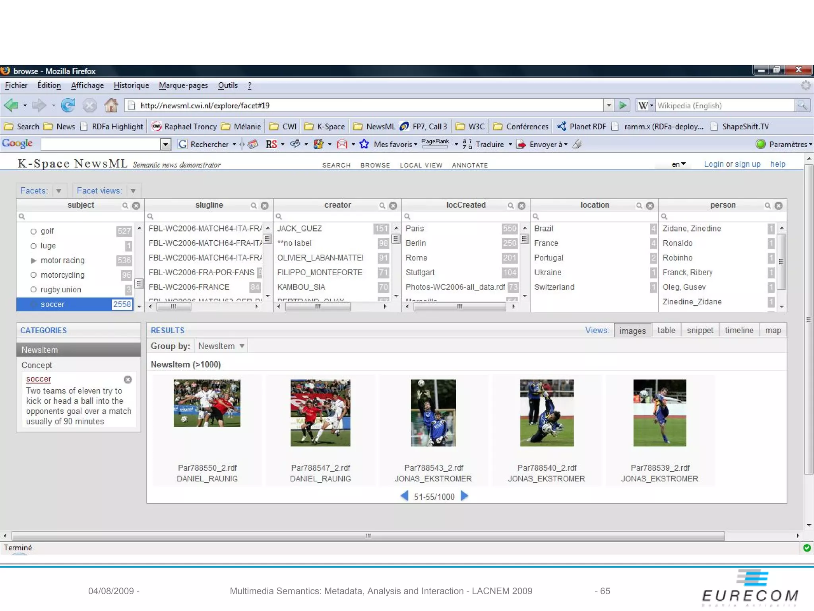Open the Marque-pages menu
The image size is (814, 611).
pyautogui.click(x=183, y=85)
